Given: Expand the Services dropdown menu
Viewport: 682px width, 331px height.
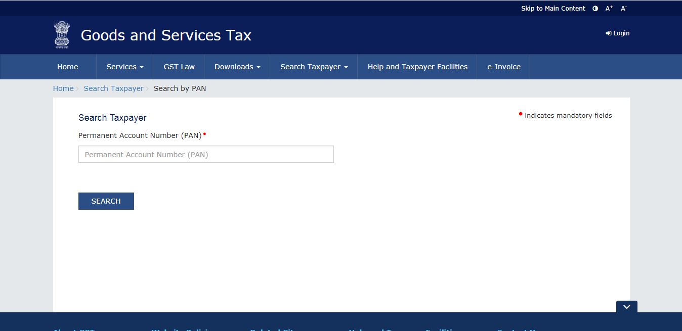Looking at the screenshot, I should coord(124,67).
